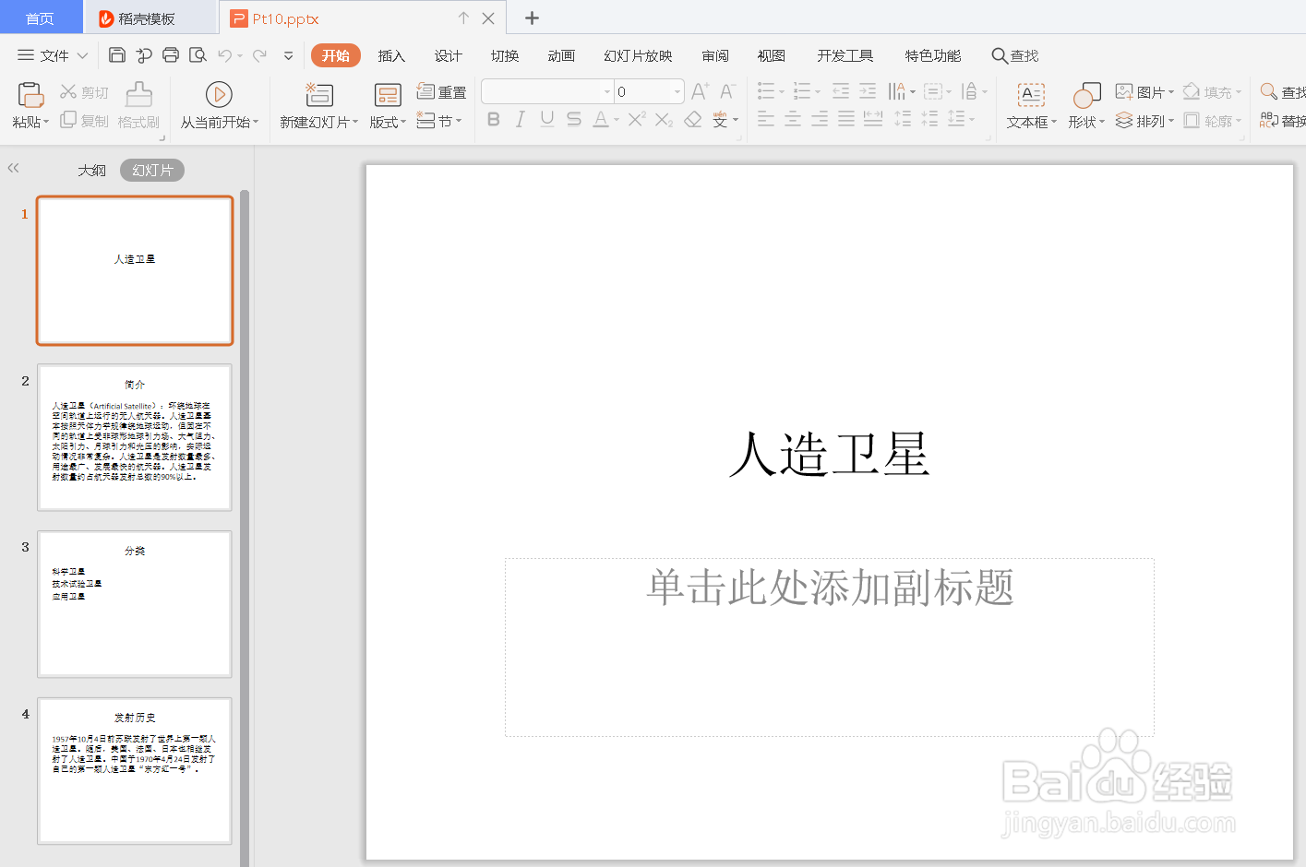Switch to the 动画 ribbon tab

pyautogui.click(x=560, y=55)
